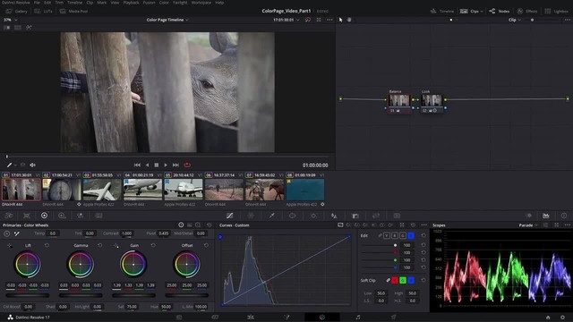The height and width of the screenshot is (322, 573).
Task: Open Curves panel three-dot menu
Action: pyautogui.click(x=423, y=225)
